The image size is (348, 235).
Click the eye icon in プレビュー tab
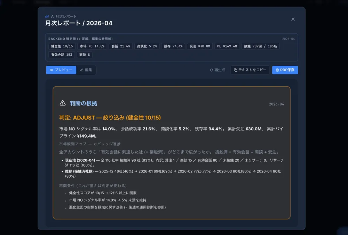51,70
